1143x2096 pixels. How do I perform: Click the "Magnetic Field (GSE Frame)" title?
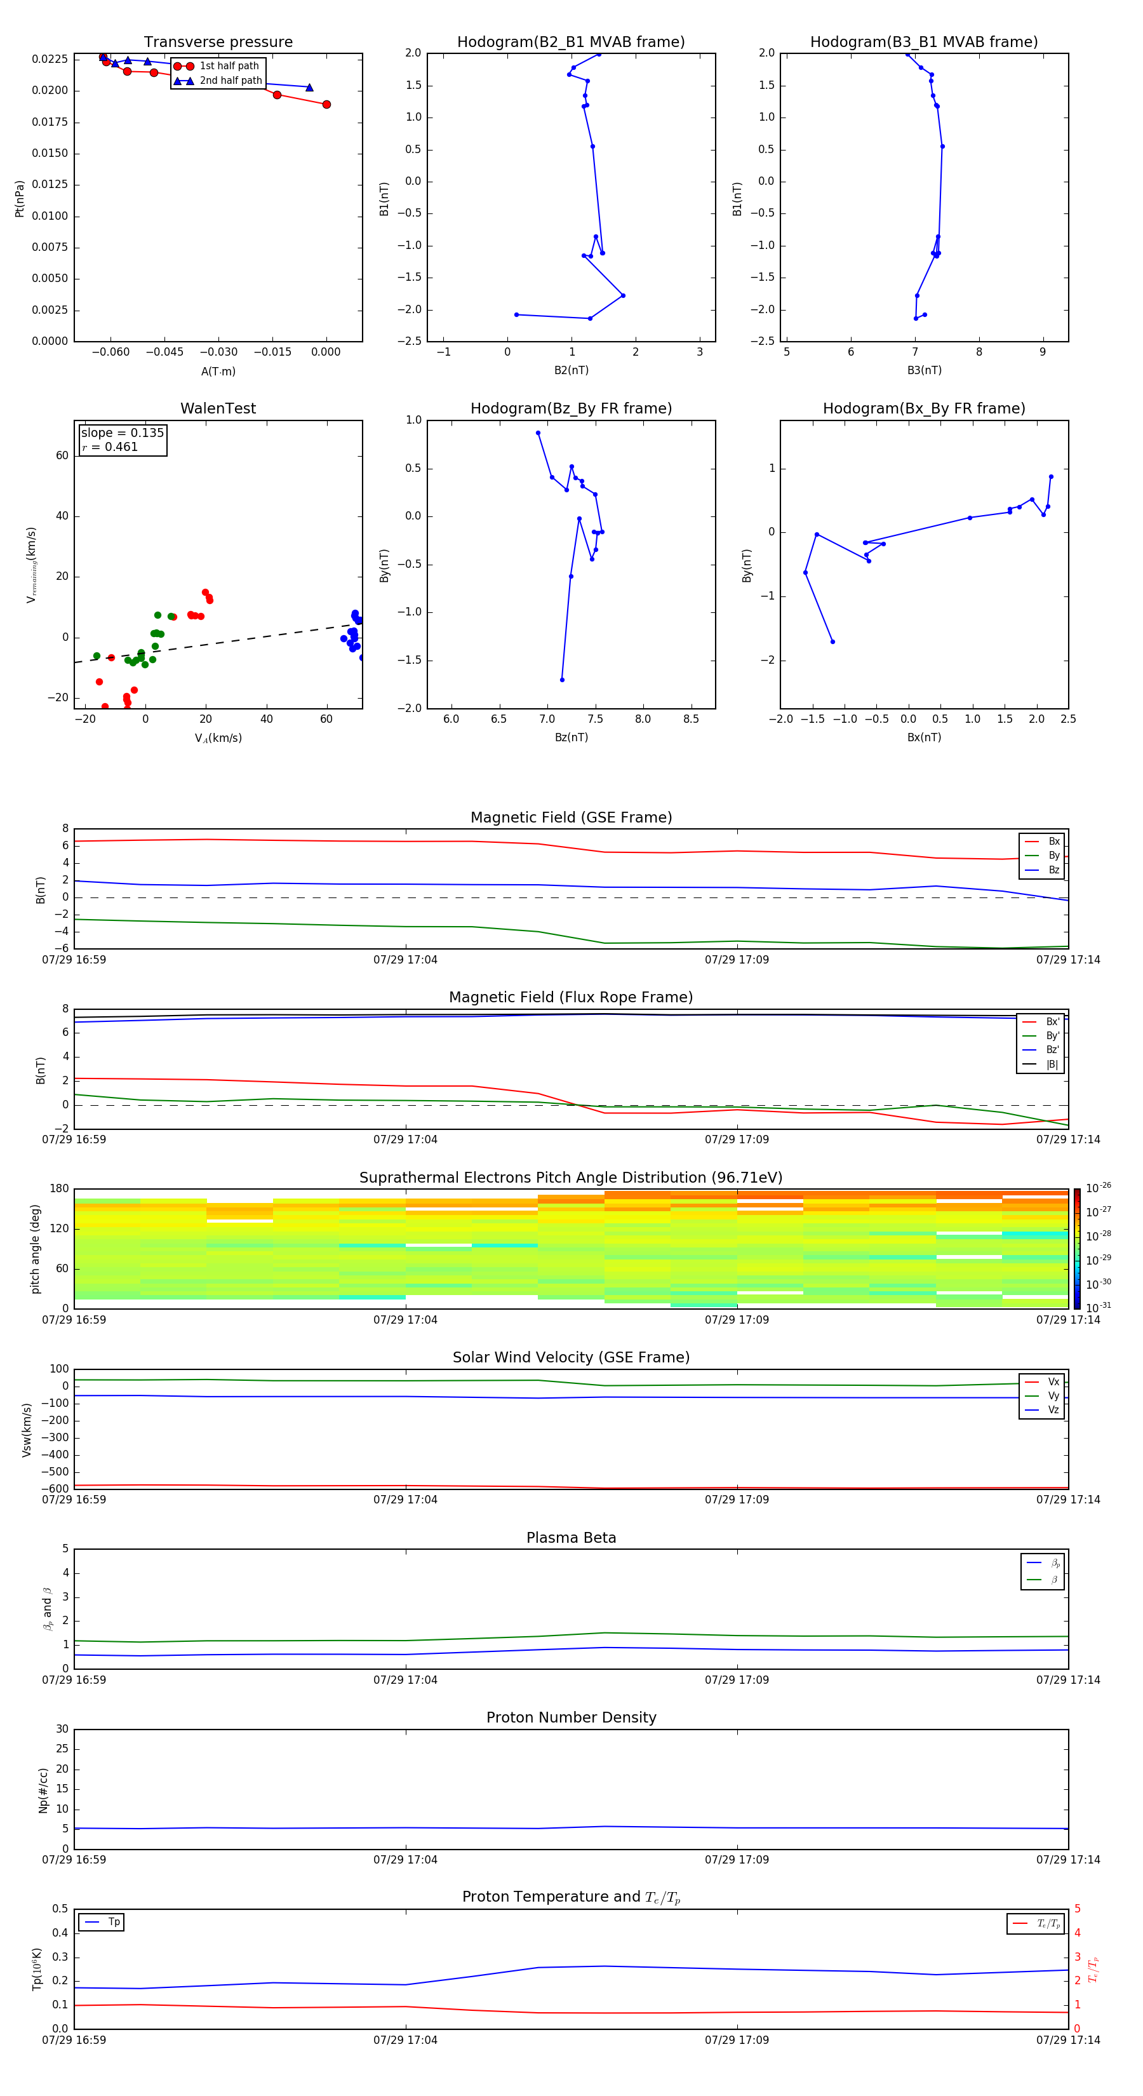pos(571,817)
